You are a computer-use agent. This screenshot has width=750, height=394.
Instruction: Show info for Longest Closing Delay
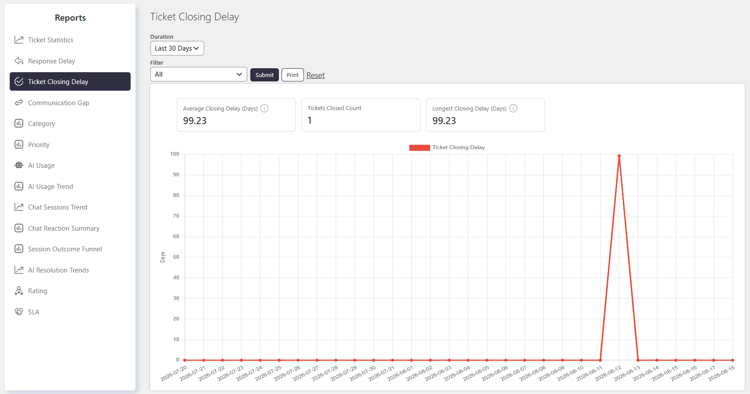tap(513, 108)
